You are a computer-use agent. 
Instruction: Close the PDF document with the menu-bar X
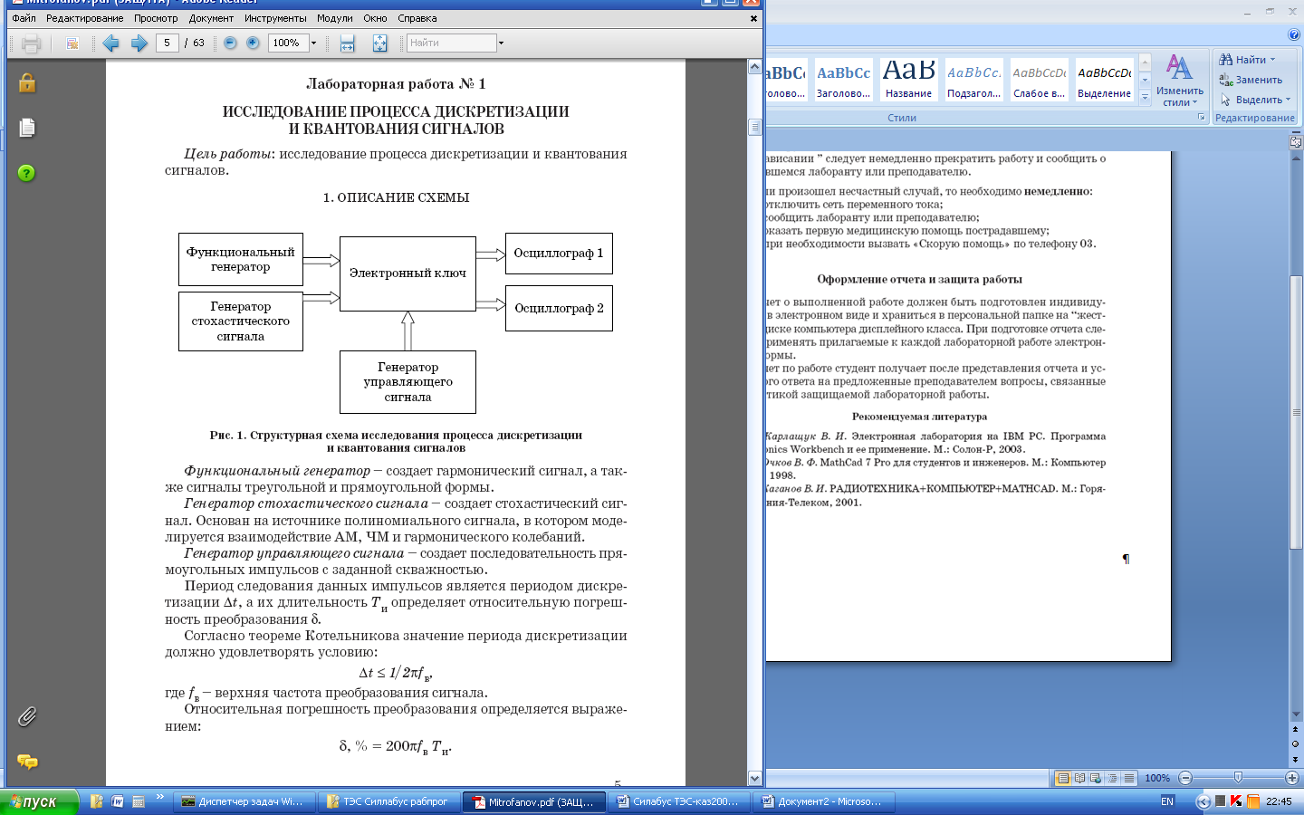click(x=753, y=18)
